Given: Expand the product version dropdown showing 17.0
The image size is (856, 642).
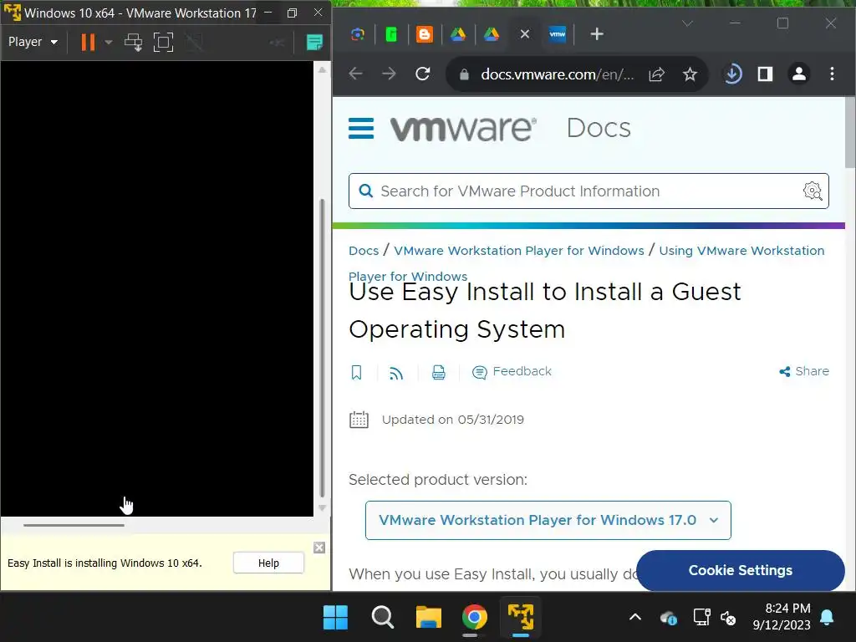Looking at the screenshot, I should tap(548, 520).
